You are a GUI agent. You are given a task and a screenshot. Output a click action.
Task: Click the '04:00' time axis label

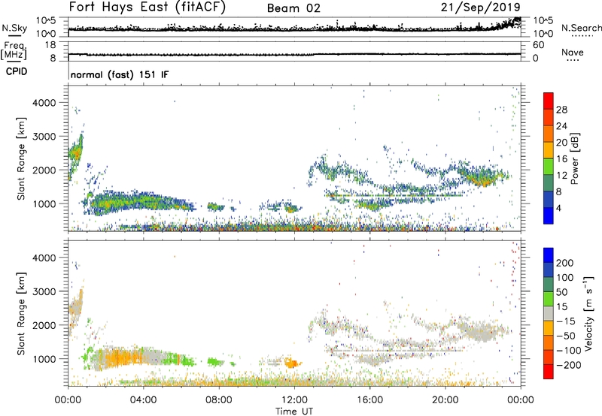(x=143, y=400)
